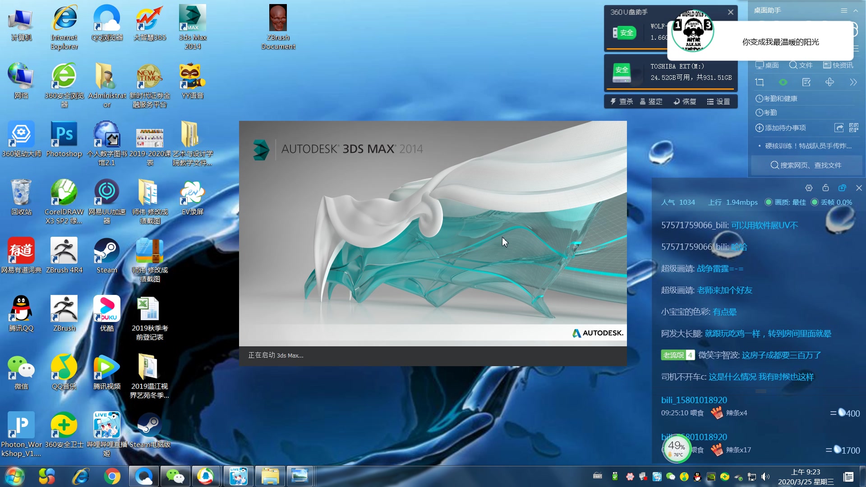This screenshot has height=487, width=866.
Task: Click 添加待办事项 to add a todo
Action: click(781, 128)
